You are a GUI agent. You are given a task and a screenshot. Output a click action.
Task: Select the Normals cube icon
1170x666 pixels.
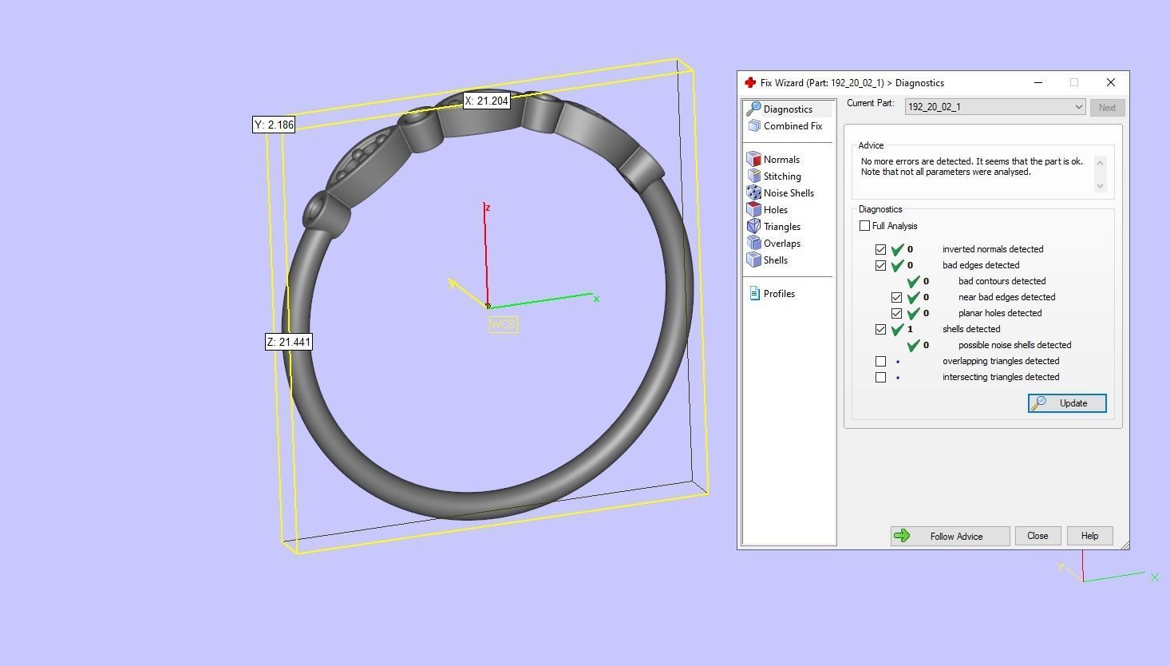pos(753,160)
